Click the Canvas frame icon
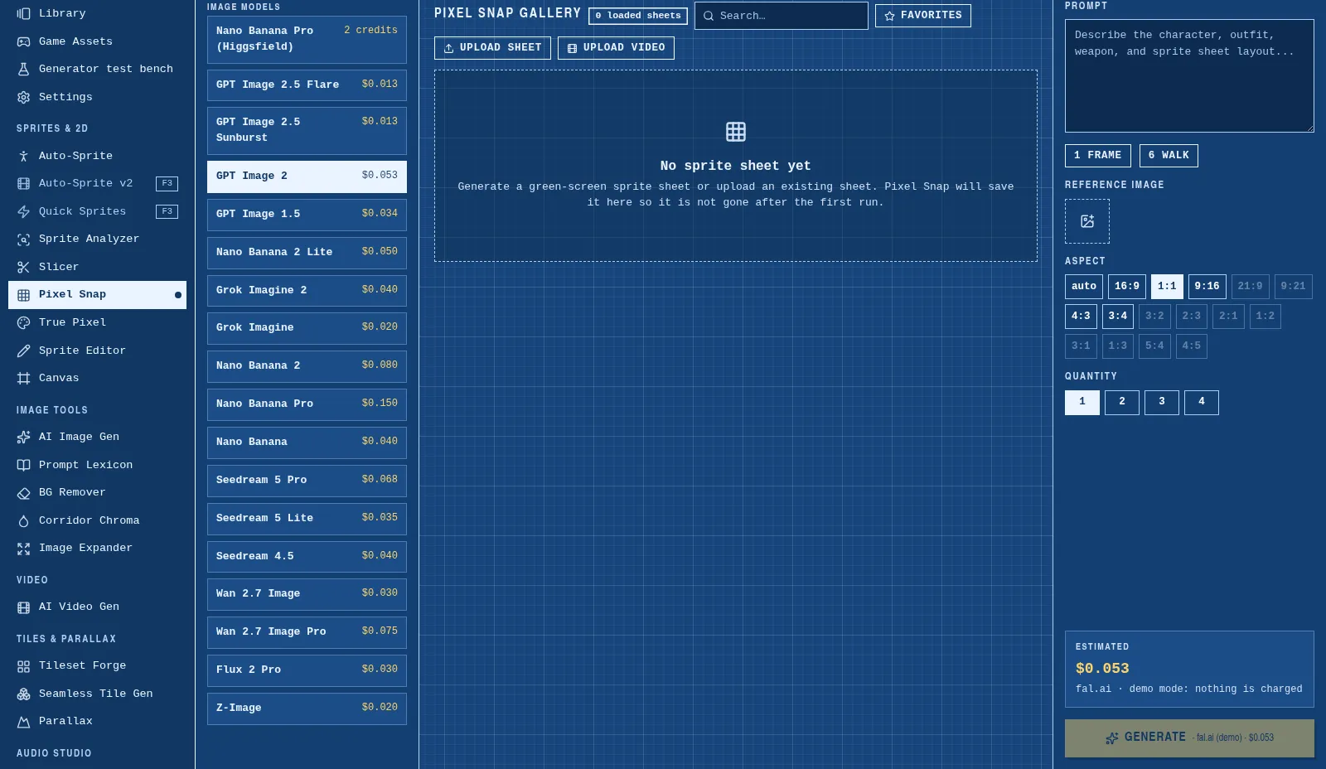1326x769 pixels. coord(23,378)
